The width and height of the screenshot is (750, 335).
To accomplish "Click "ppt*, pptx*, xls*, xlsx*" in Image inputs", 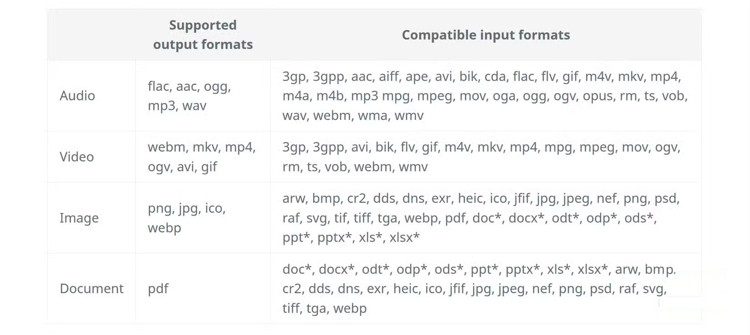I will [351, 237].
